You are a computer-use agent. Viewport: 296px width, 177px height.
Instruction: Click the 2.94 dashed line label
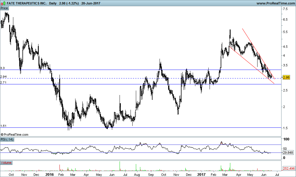pyautogui.click(x=3, y=77)
